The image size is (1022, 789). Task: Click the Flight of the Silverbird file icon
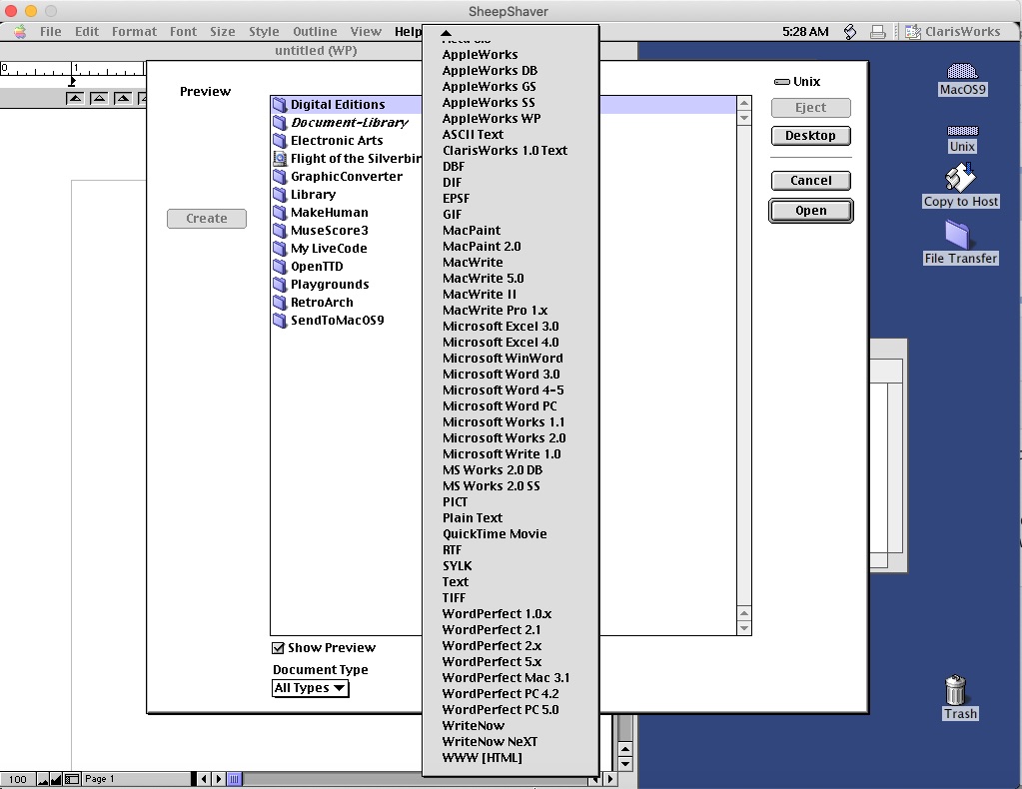tap(281, 159)
